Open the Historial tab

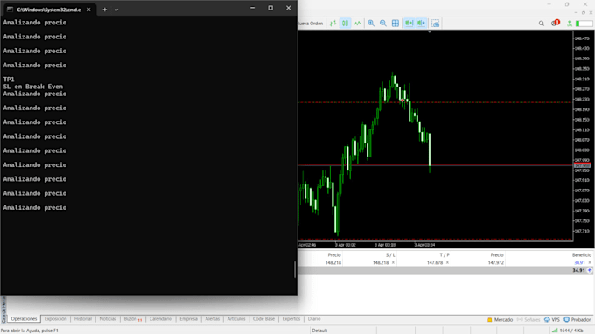click(x=83, y=319)
